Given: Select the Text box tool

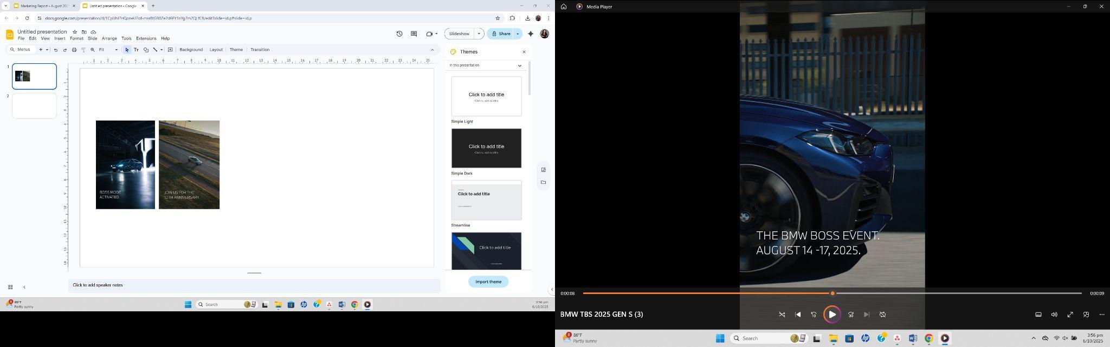Looking at the screenshot, I should [x=136, y=50].
